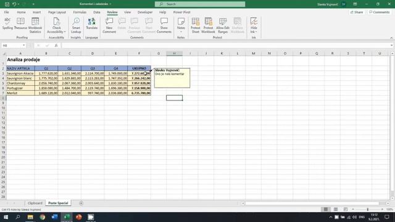Open the Page Layout tab
This screenshot has width=395, height=222.
point(57,12)
